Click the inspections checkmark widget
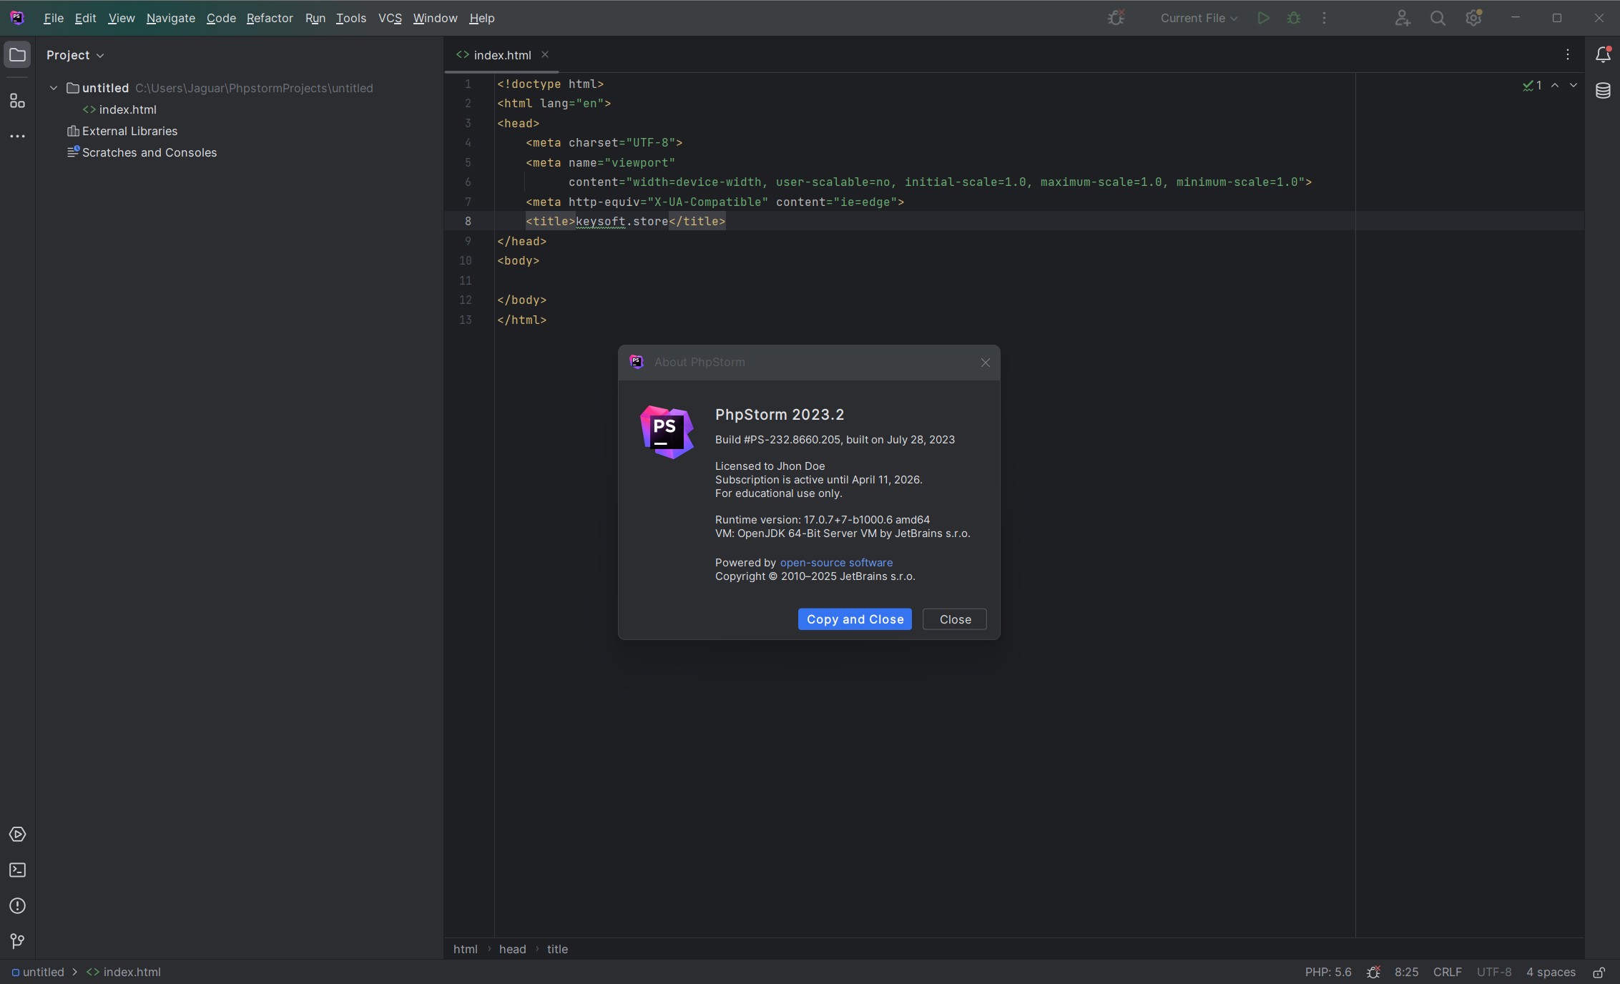Viewport: 1620px width, 984px height. [x=1532, y=85]
